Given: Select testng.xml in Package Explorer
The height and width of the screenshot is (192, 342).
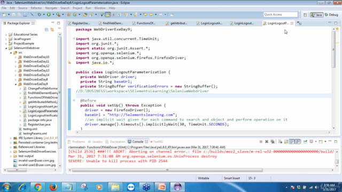Looking at the screenshot, I should (30, 129).
